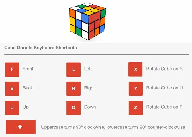The image size is (192, 137).
Task: Click the D Down key tile
Action: tap(73, 108)
